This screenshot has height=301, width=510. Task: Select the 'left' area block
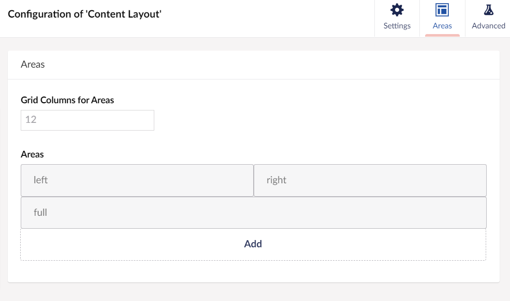point(137,180)
